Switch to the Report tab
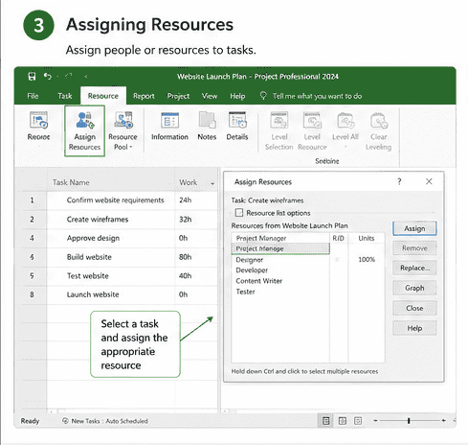 (x=144, y=96)
